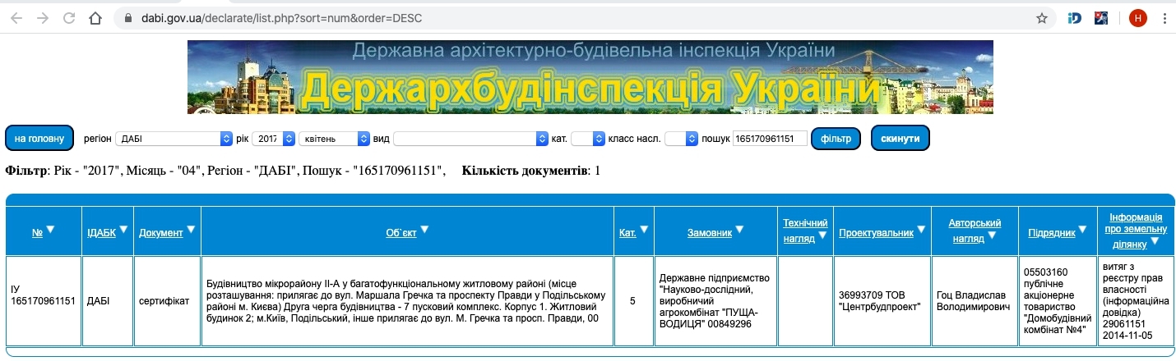The image size is (1176, 361).
Task: Sort by Об'єкт column arrow icon
Action: (x=424, y=231)
